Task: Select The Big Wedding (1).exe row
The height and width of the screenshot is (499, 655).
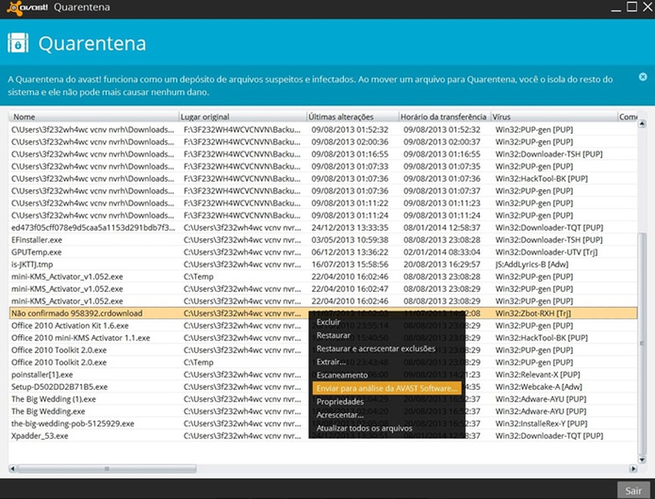Action: [x=323, y=399]
